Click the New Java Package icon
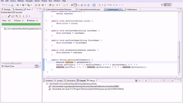Image resolution: width=183 pixels, height=103 pixels. point(39,5)
